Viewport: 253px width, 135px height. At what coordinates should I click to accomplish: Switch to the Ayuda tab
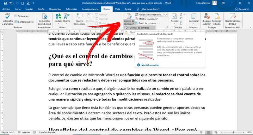point(128,9)
